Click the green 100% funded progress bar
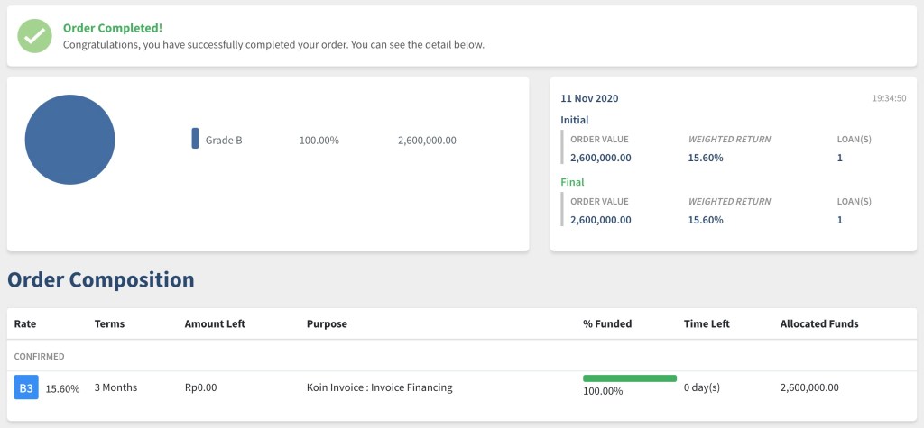The height and width of the screenshot is (428, 924). coord(629,378)
